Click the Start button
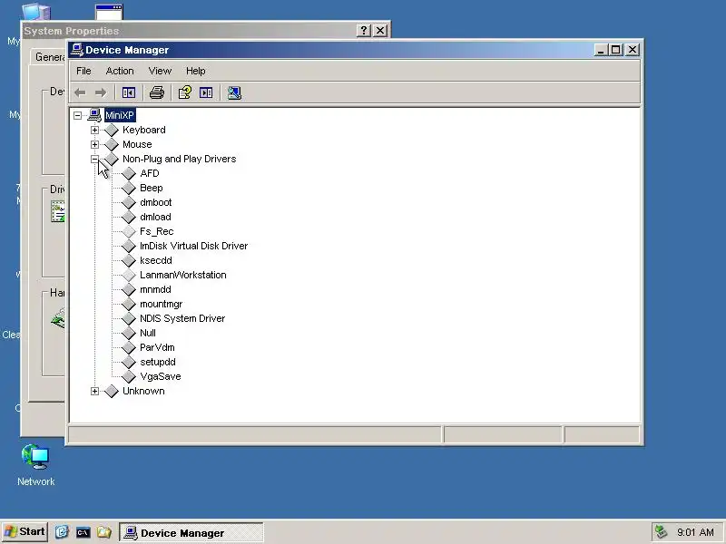 25,531
